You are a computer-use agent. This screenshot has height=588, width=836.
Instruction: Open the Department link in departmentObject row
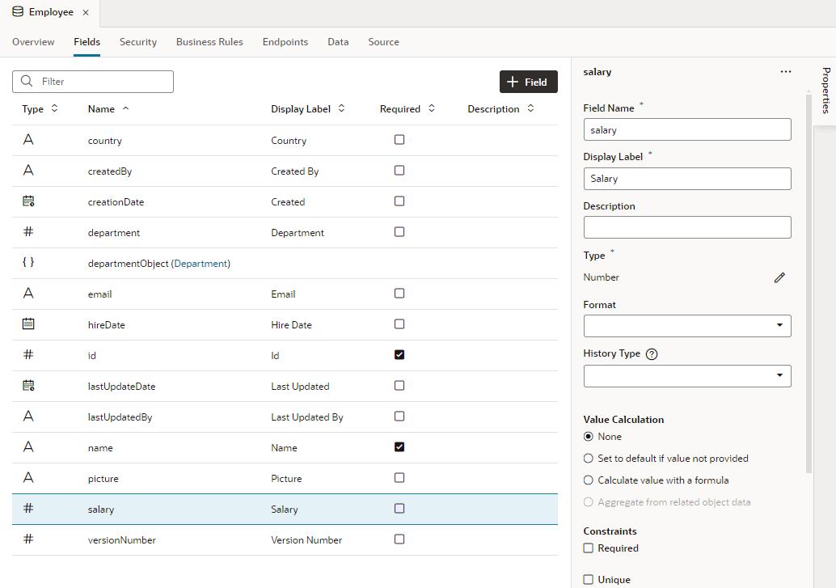pos(201,264)
